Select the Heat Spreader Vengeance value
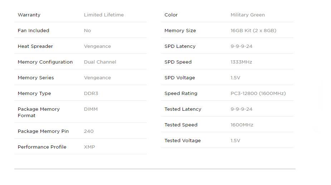 tap(97, 46)
